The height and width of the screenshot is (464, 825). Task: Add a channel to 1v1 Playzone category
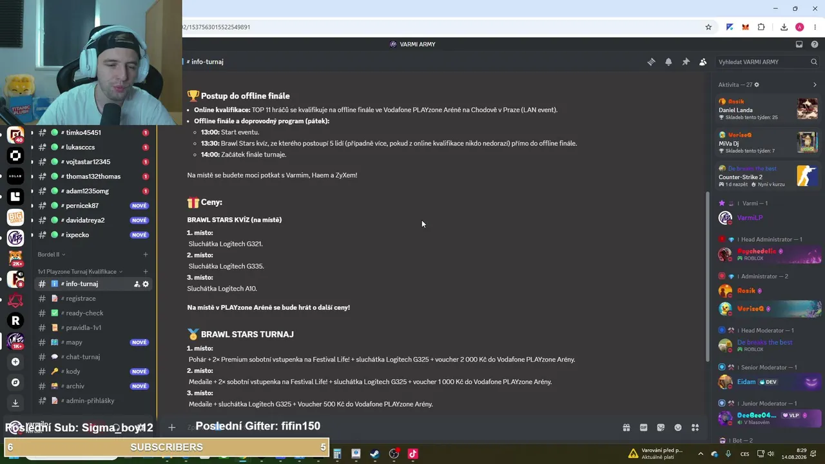point(146,272)
